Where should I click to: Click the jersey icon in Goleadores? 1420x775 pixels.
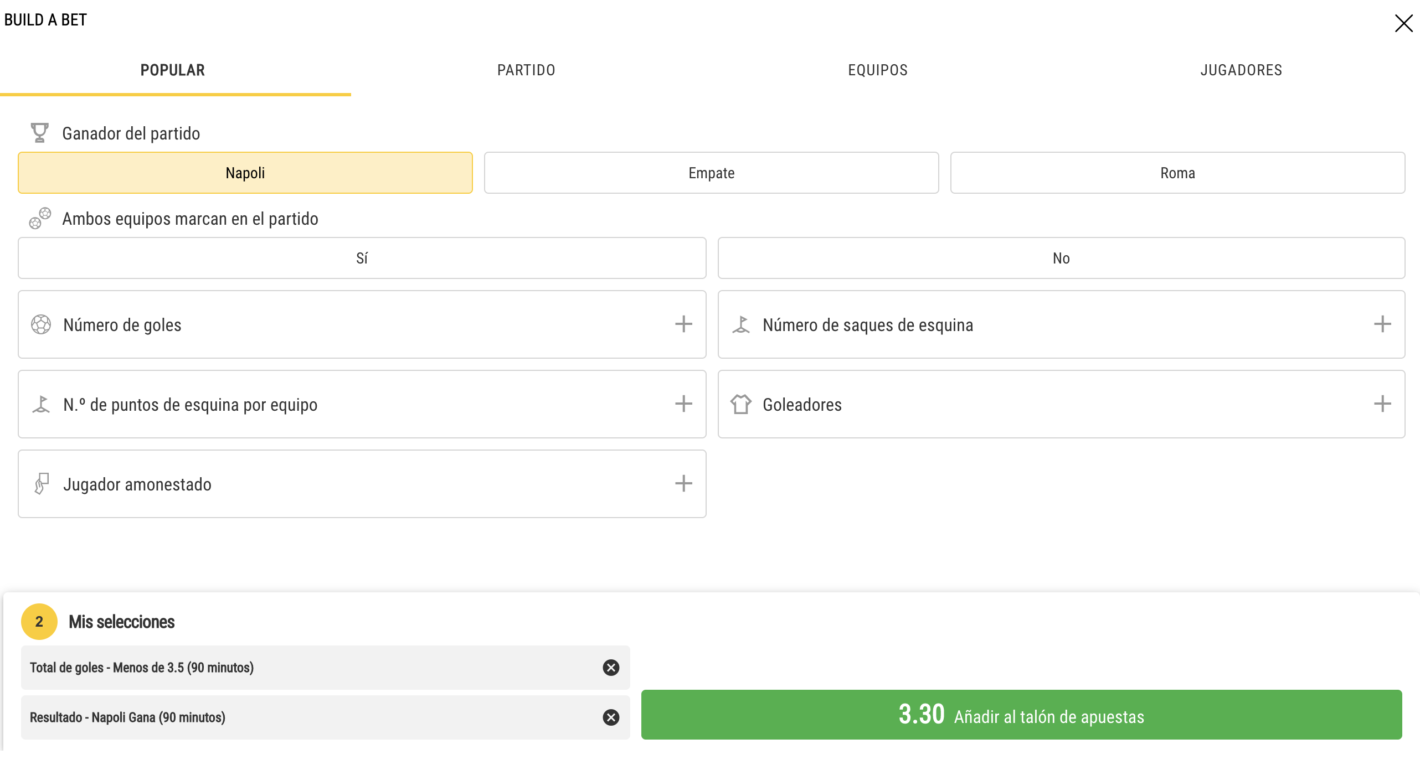[741, 404]
